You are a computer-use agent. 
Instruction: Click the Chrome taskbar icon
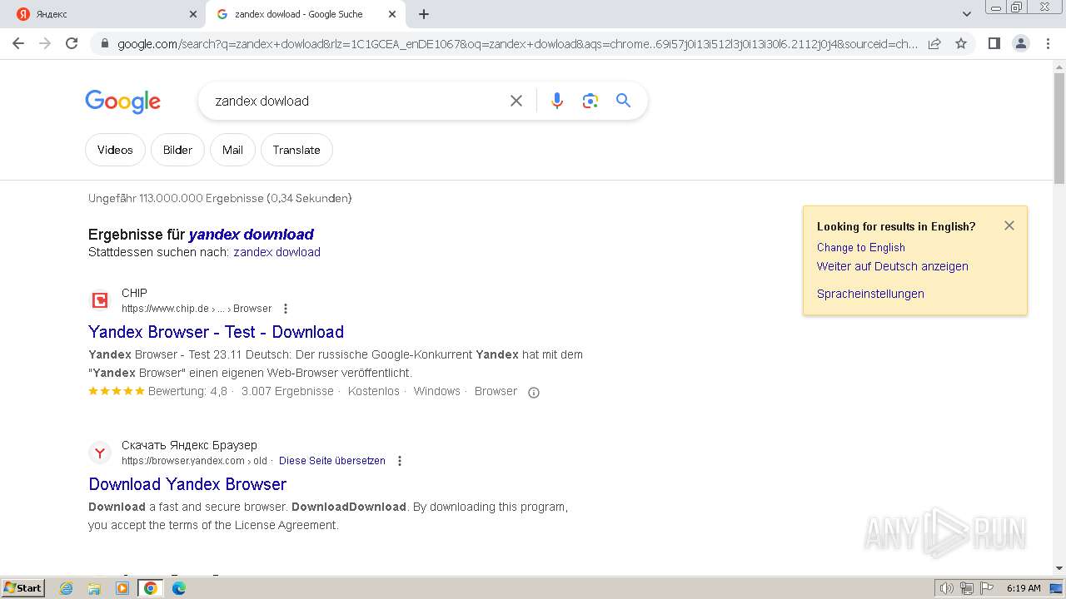[150, 588]
